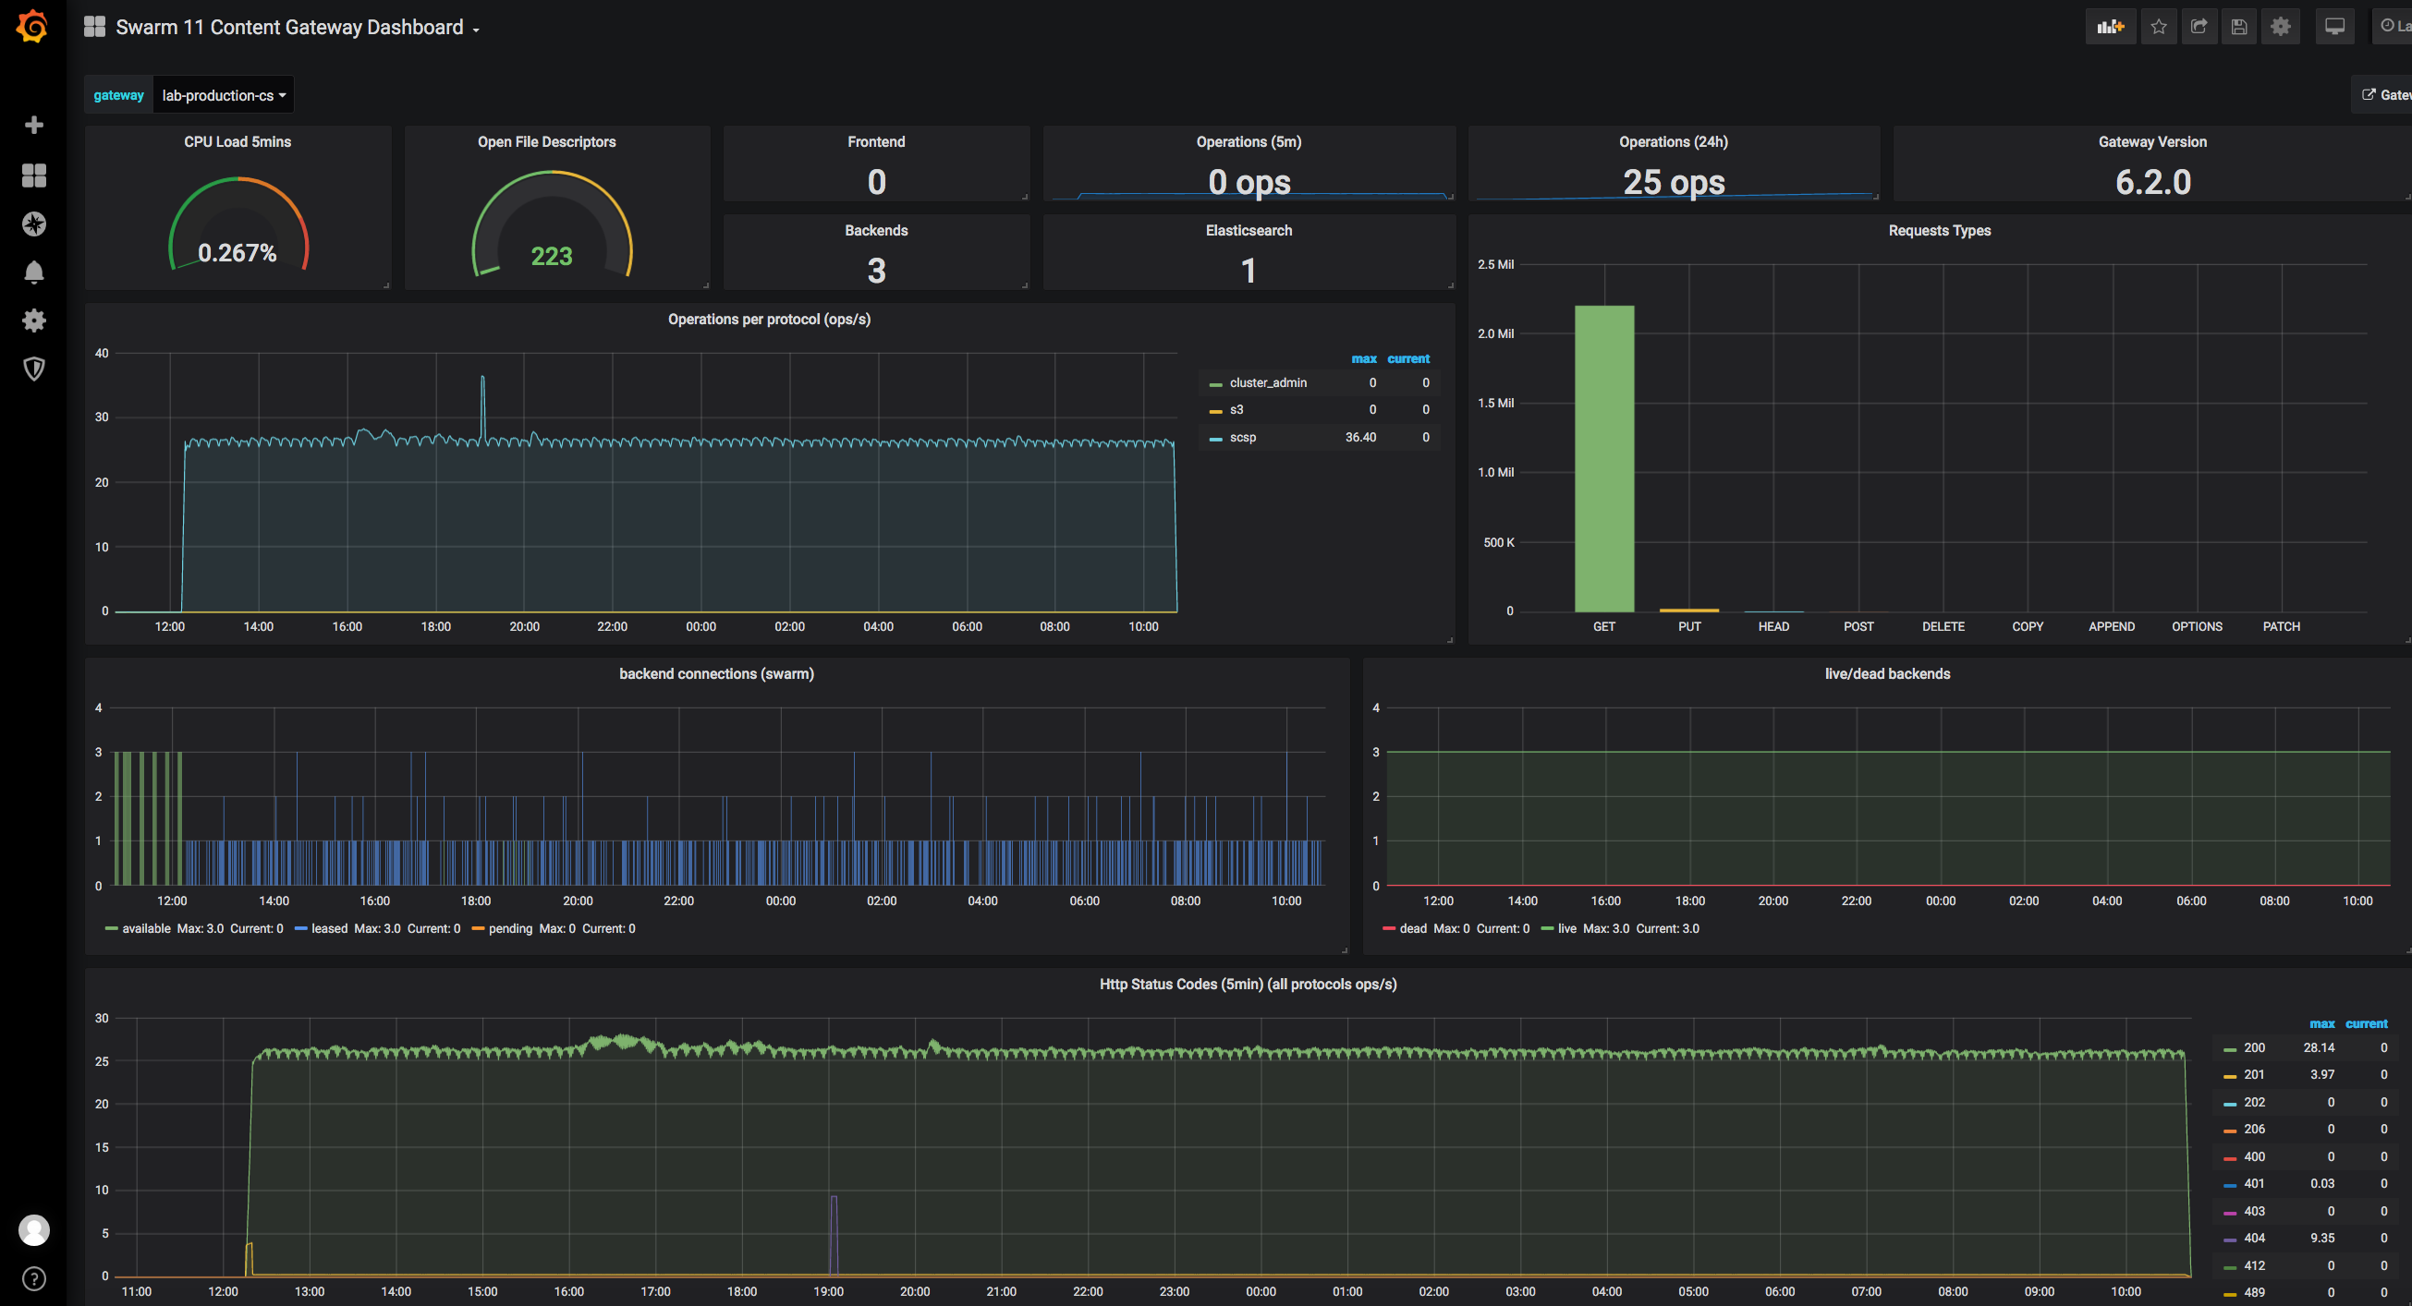Viewport: 2412px width, 1306px height.
Task: Click the Share dashboard icon
Action: pos(2199,26)
